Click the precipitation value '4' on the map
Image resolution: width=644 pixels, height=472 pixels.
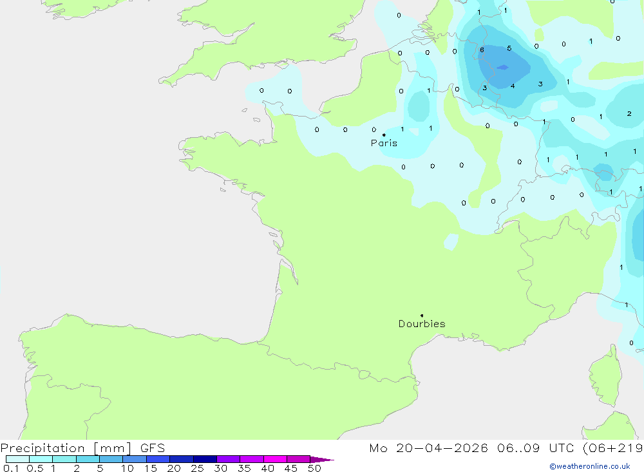pyautogui.click(x=513, y=86)
